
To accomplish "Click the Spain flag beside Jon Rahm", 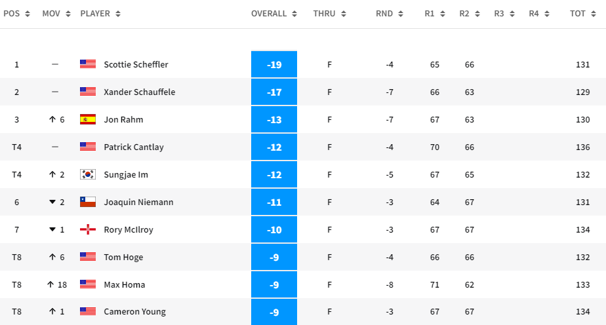I will coord(88,119).
